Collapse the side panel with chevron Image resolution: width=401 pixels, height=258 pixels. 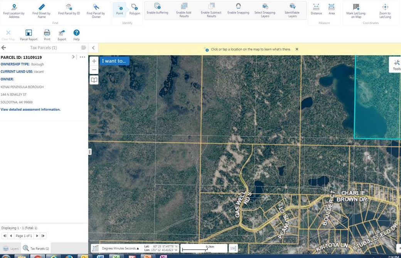[93, 48]
